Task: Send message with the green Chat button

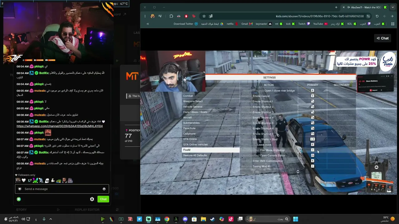Action: 103,199
